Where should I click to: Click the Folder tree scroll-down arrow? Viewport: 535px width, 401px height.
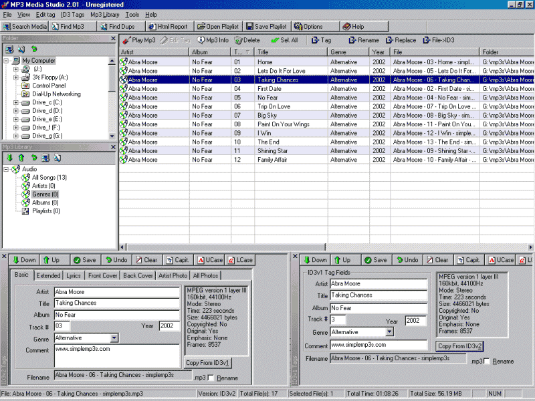tap(112, 136)
